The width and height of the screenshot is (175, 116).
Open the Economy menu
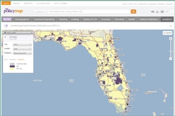[x=106, y=19]
